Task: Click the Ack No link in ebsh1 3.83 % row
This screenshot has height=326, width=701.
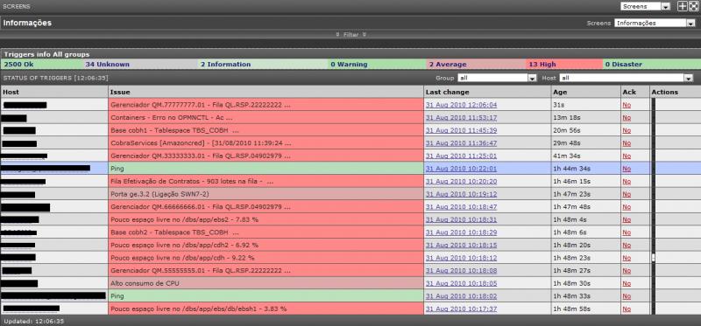Action: (x=627, y=309)
